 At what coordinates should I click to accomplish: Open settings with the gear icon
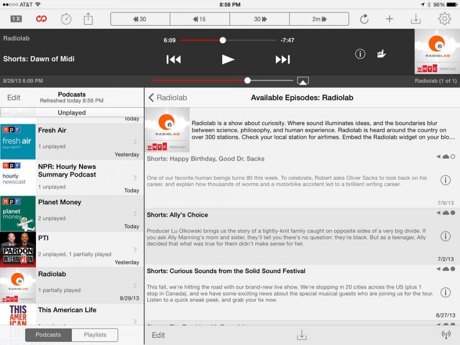point(444,19)
